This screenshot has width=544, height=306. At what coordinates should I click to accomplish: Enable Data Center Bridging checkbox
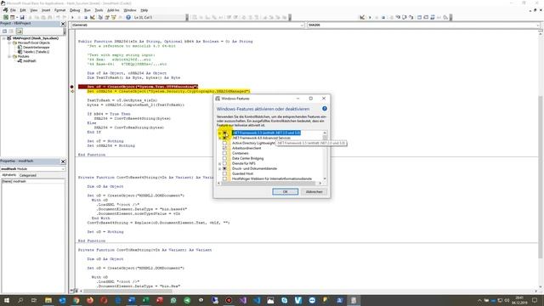tap(224, 158)
